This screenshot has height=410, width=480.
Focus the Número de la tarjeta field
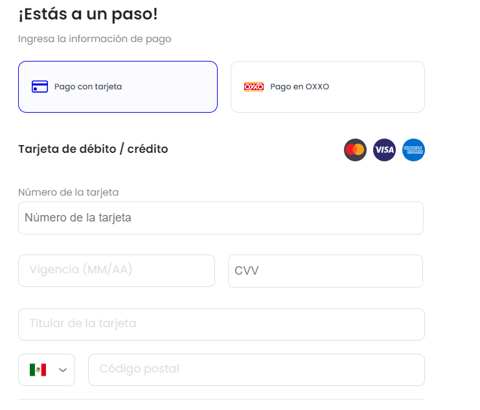220,218
